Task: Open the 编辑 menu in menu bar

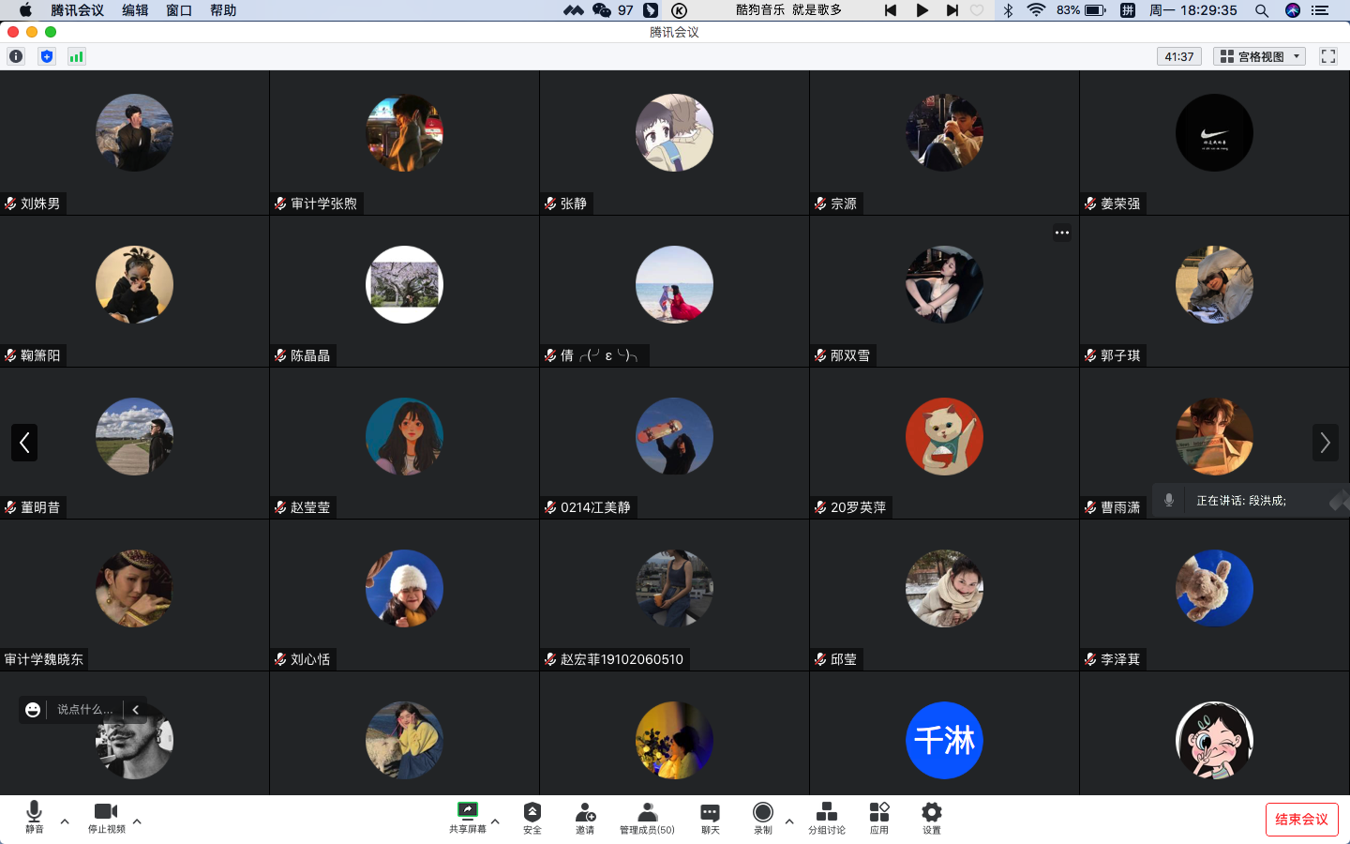Action: pyautogui.click(x=135, y=10)
